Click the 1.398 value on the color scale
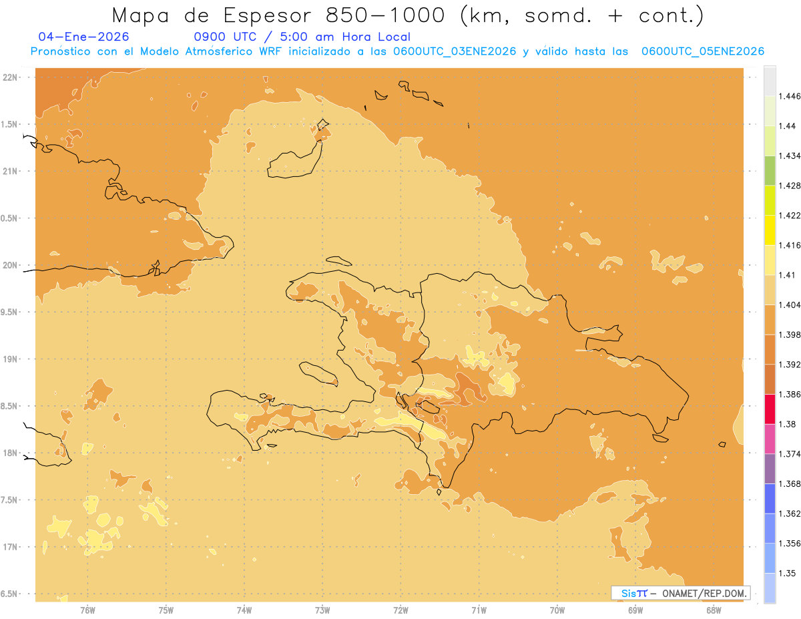The width and height of the screenshot is (801, 619). pyautogui.click(x=789, y=335)
